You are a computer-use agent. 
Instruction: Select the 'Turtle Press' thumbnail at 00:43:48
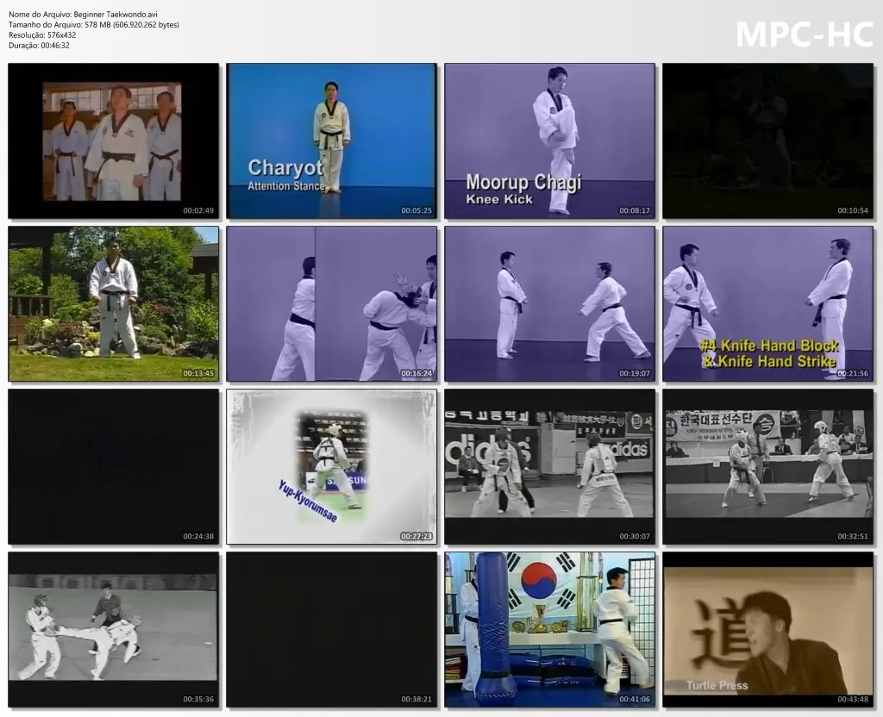coord(767,629)
